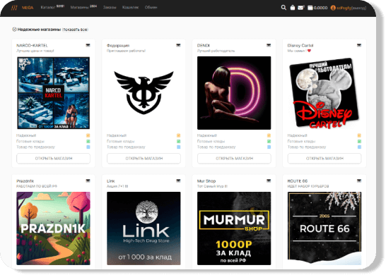Click the Link card title
Viewport: 386px width, 275px height.
(x=111, y=181)
